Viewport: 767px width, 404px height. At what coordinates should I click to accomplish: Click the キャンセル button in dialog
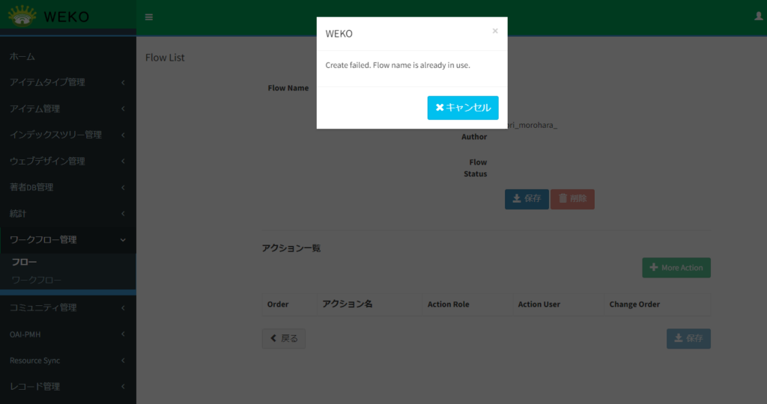463,108
